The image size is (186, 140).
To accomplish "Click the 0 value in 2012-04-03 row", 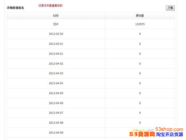I will 140,73.
